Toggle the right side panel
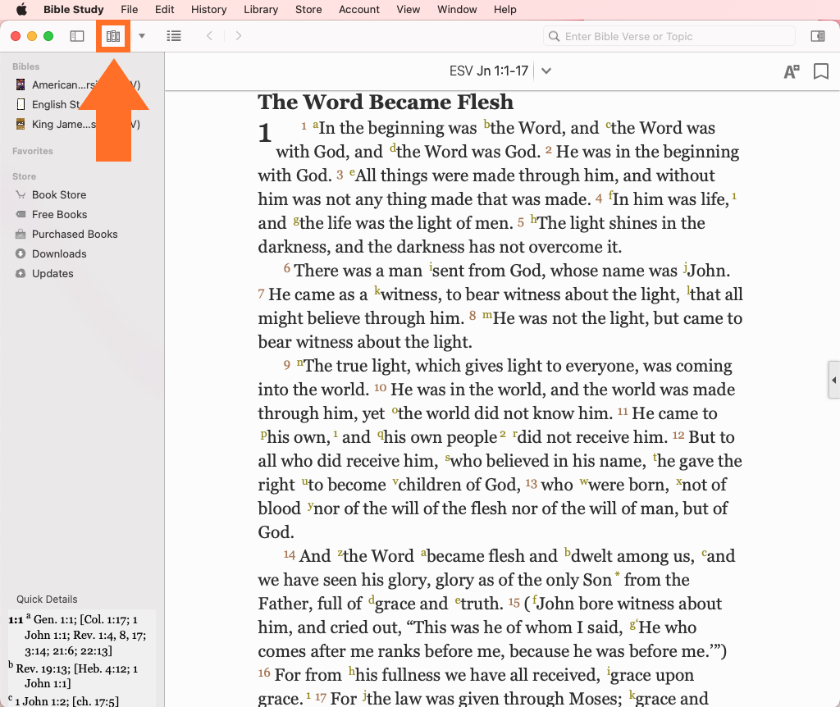Screen dimensions: 840x707 [817, 36]
